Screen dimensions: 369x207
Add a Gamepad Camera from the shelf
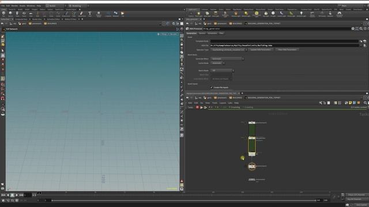[x=340, y=14]
